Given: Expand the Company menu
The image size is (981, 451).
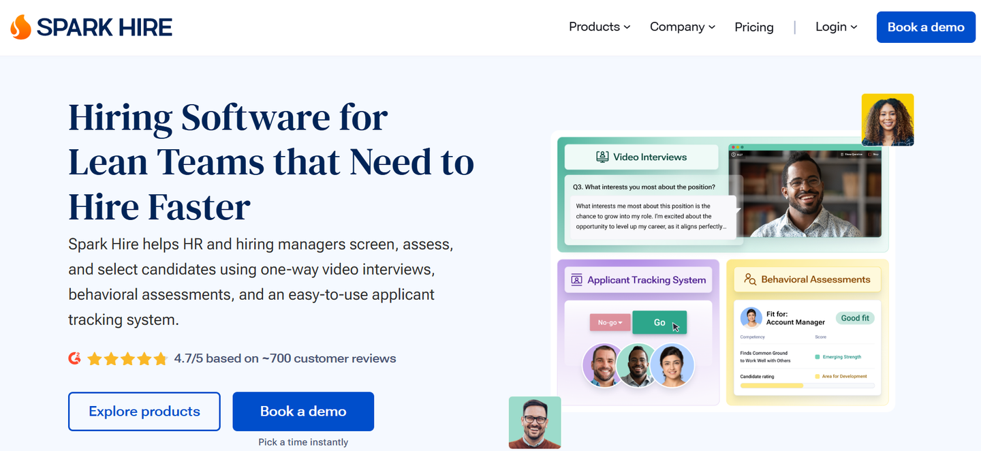Looking at the screenshot, I should [x=683, y=27].
